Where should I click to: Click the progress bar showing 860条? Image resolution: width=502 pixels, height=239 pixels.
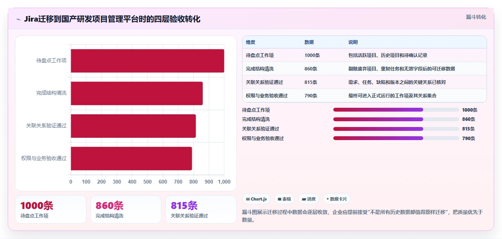pyautogui.click(x=396, y=119)
